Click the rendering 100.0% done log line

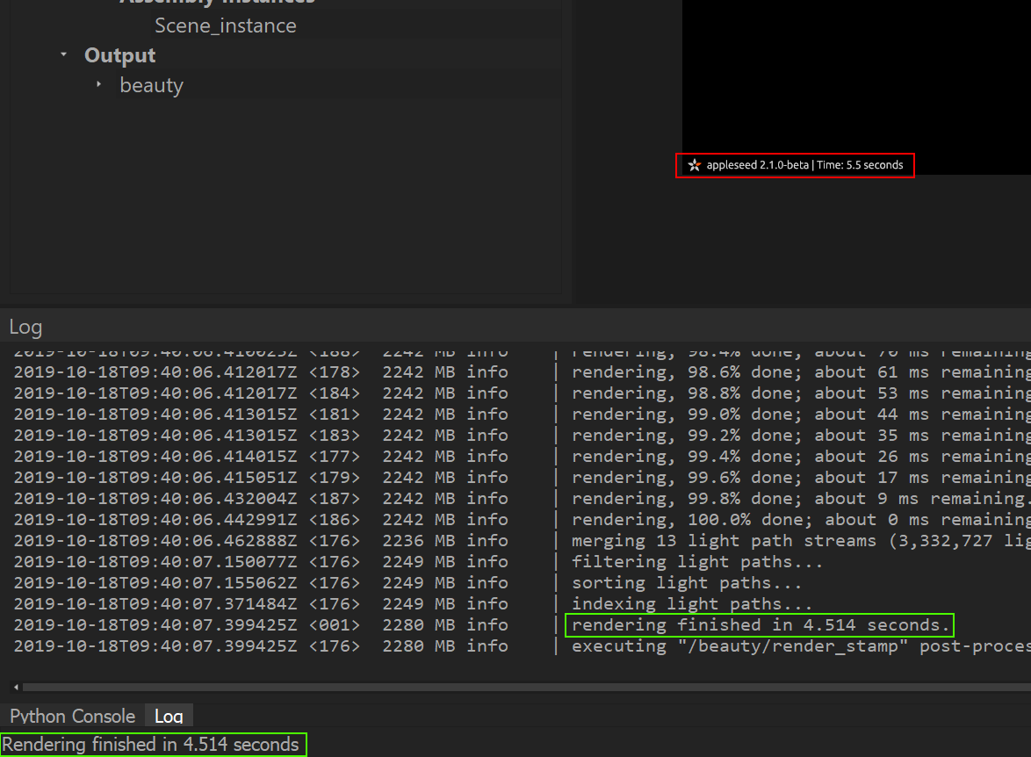[773, 519]
